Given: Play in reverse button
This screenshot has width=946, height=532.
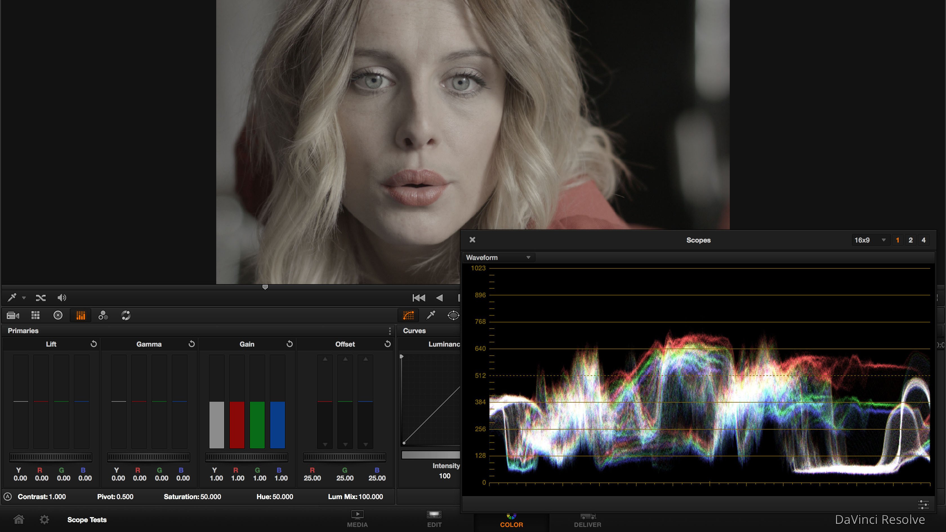Looking at the screenshot, I should click(439, 298).
